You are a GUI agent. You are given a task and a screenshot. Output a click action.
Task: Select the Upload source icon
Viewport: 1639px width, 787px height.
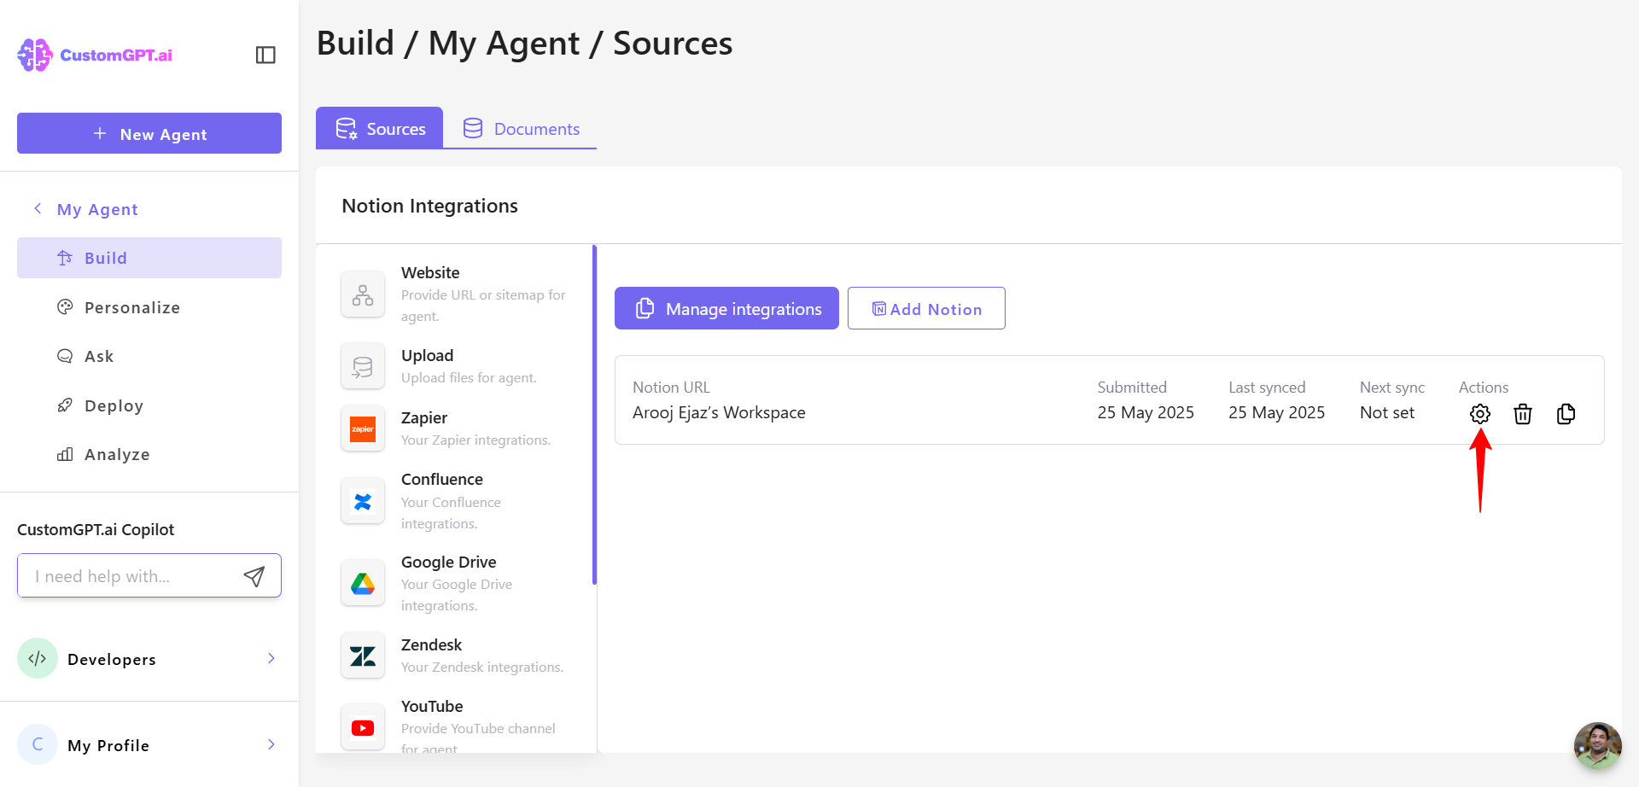coord(363,367)
